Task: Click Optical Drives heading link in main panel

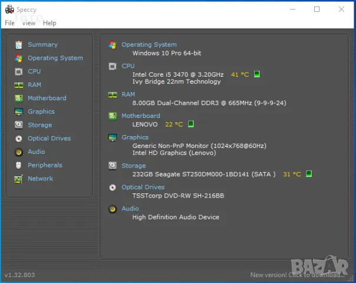Action: pyautogui.click(x=143, y=187)
